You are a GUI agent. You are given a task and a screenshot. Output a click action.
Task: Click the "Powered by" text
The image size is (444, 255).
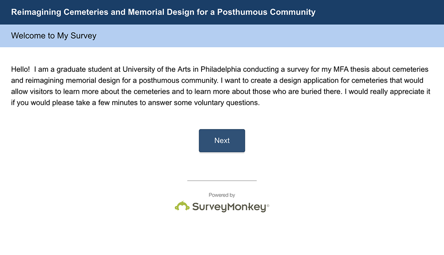tap(222, 195)
